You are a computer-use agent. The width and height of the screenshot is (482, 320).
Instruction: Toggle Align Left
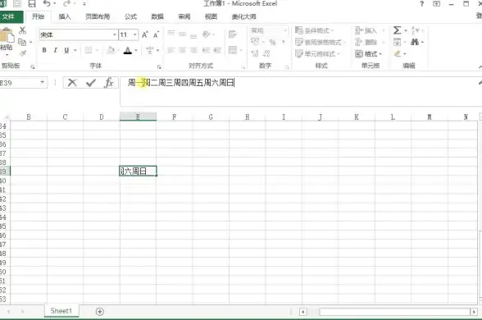[171, 50]
